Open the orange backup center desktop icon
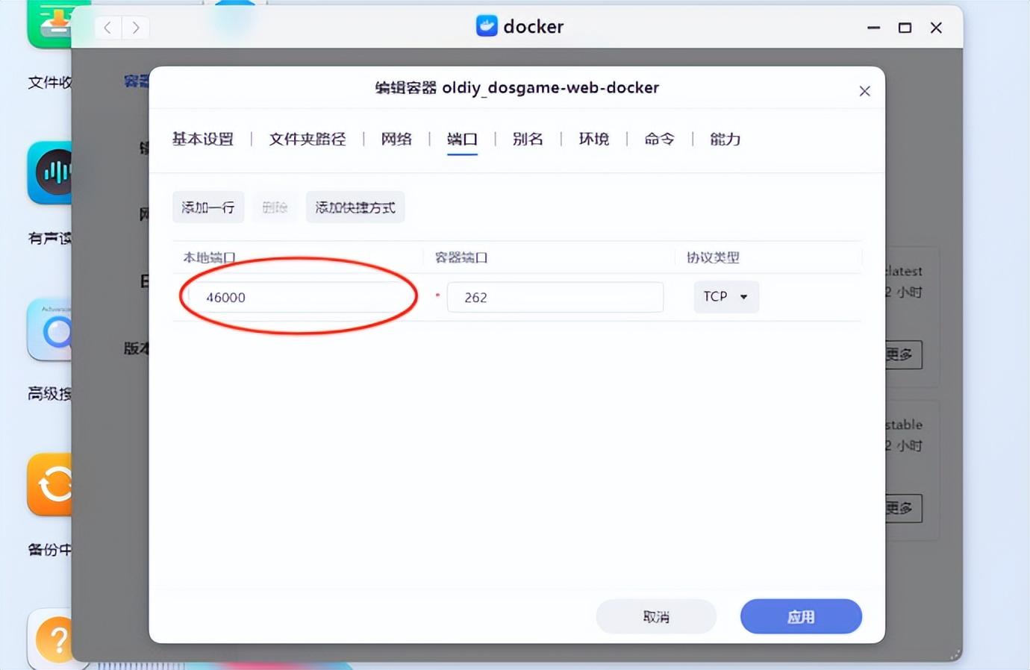 click(50, 484)
